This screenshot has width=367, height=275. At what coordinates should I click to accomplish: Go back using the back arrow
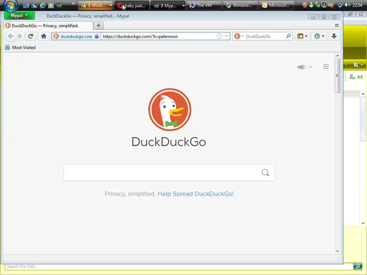(x=10, y=36)
